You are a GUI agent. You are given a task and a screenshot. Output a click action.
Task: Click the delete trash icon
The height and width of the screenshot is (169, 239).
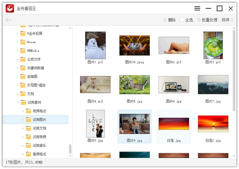(x=165, y=20)
